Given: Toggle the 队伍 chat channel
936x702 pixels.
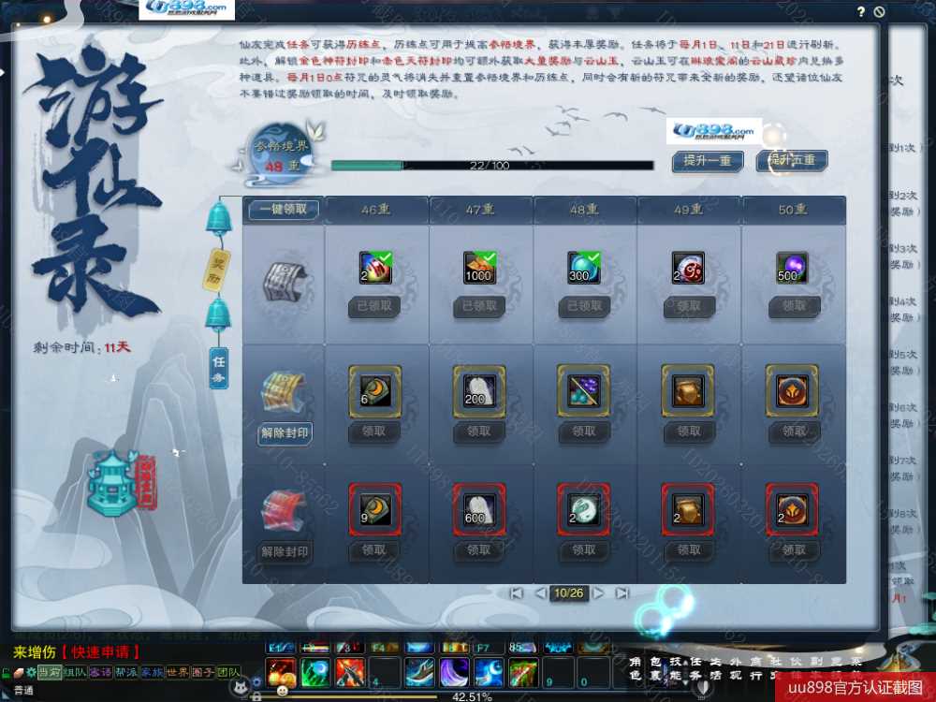Looking at the screenshot, I should click(x=76, y=673).
